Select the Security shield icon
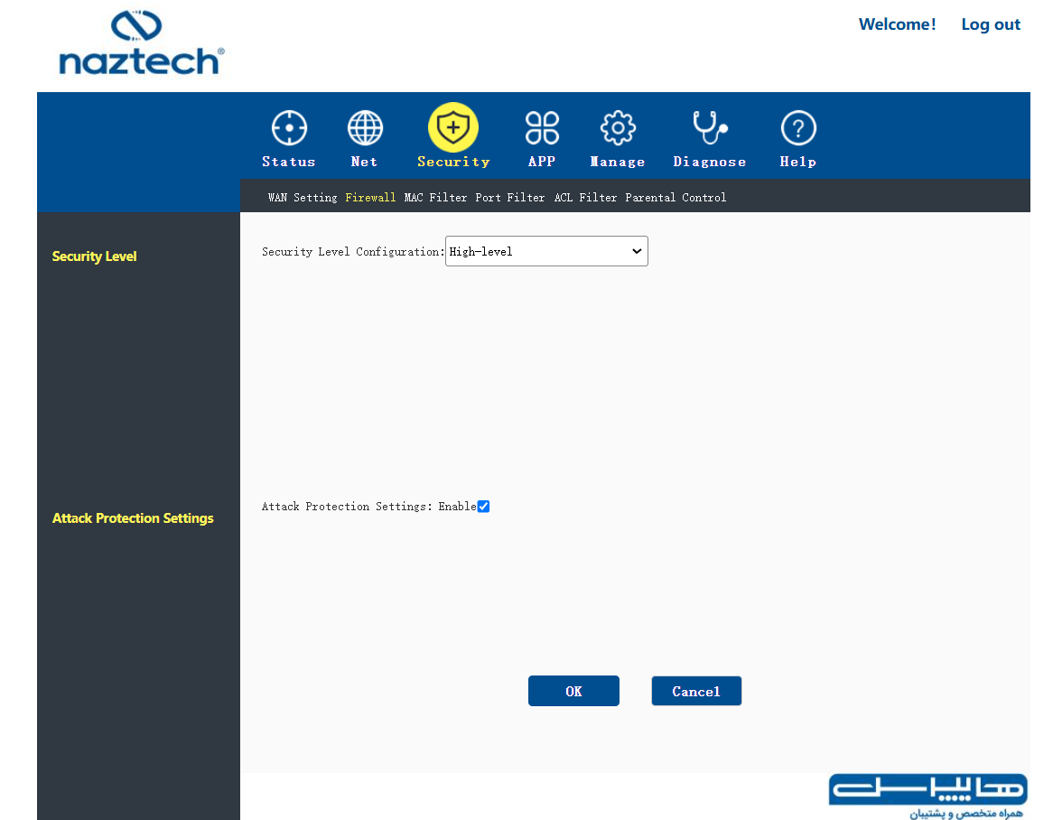 coord(453,127)
